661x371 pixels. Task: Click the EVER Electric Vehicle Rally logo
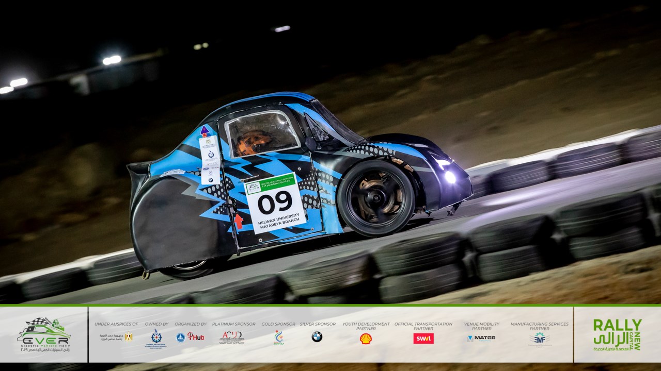click(43, 335)
